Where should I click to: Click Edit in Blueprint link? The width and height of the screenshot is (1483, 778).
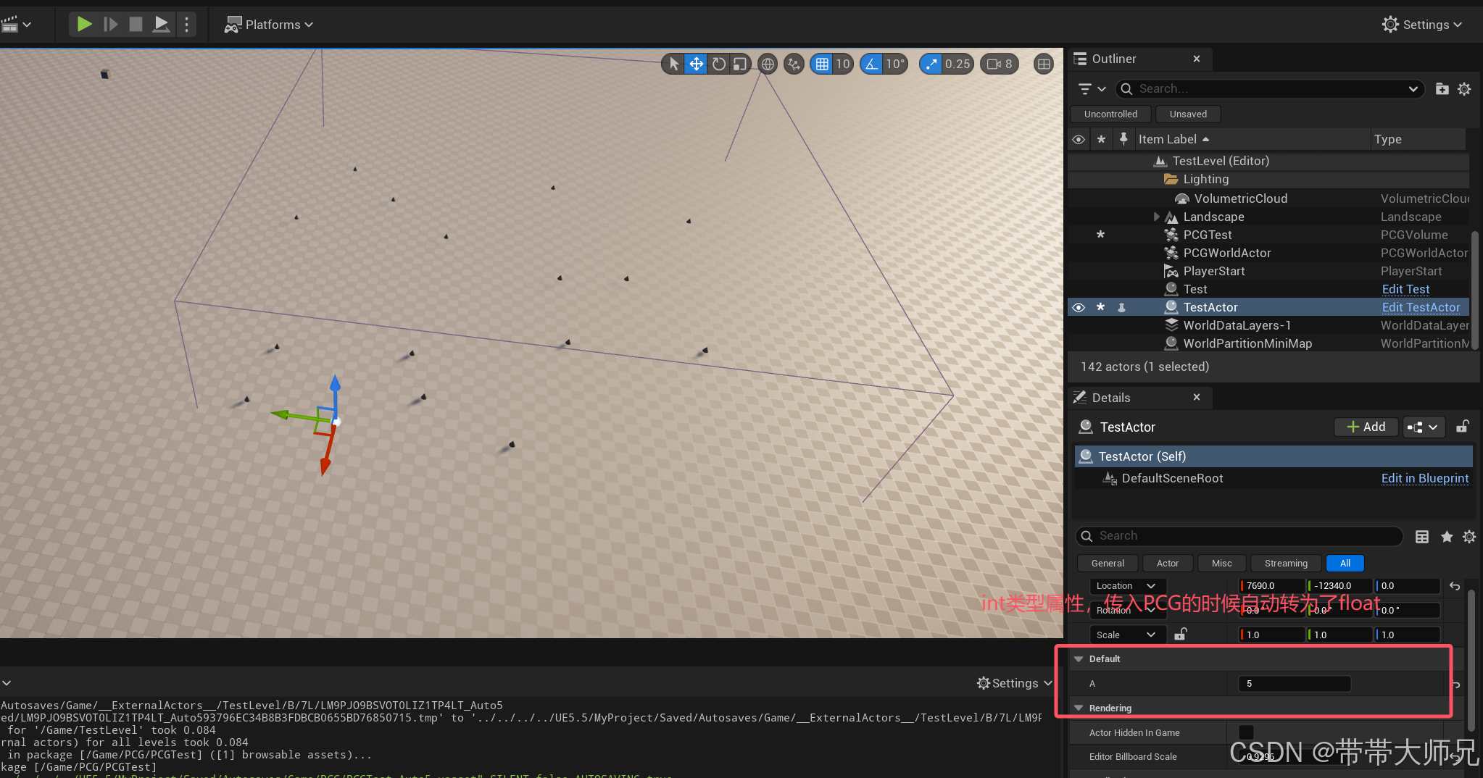(1424, 478)
